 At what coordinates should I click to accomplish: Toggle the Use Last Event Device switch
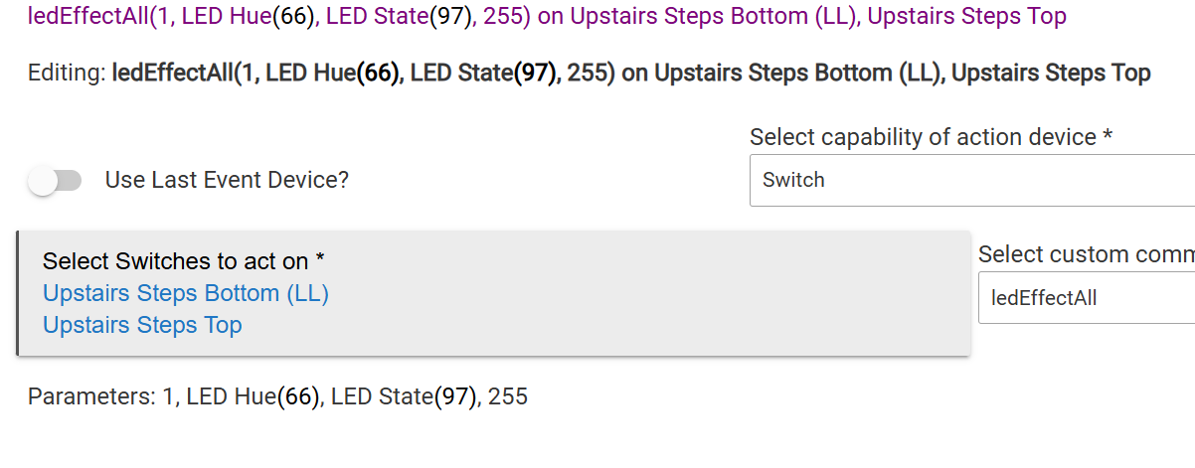55,181
